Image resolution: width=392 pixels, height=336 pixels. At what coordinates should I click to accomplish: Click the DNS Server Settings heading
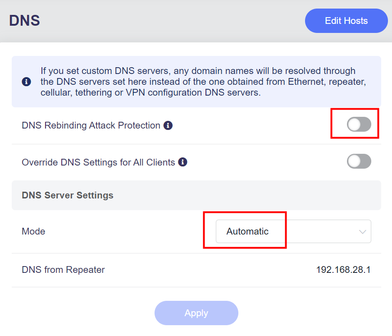[68, 195]
